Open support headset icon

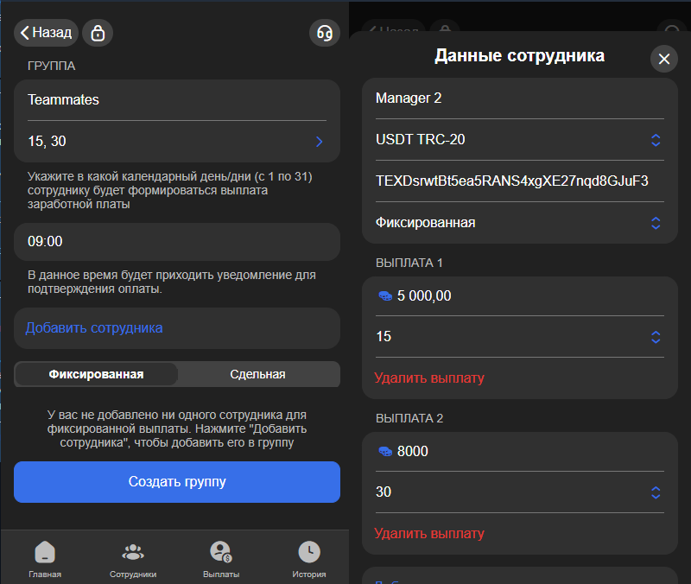[324, 33]
